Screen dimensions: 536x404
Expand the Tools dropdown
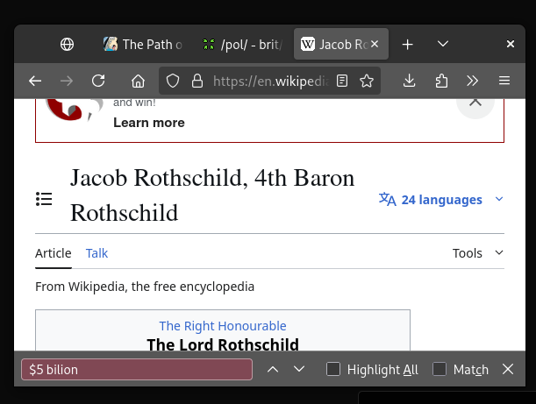pos(478,253)
